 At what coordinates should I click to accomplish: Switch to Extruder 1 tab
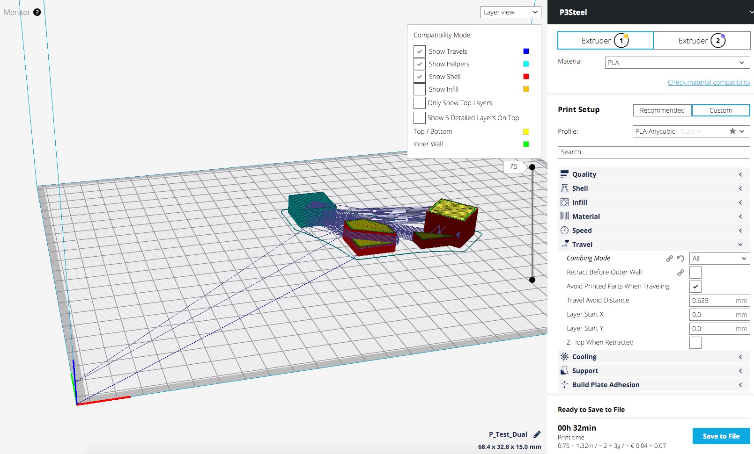tap(606, 41)
